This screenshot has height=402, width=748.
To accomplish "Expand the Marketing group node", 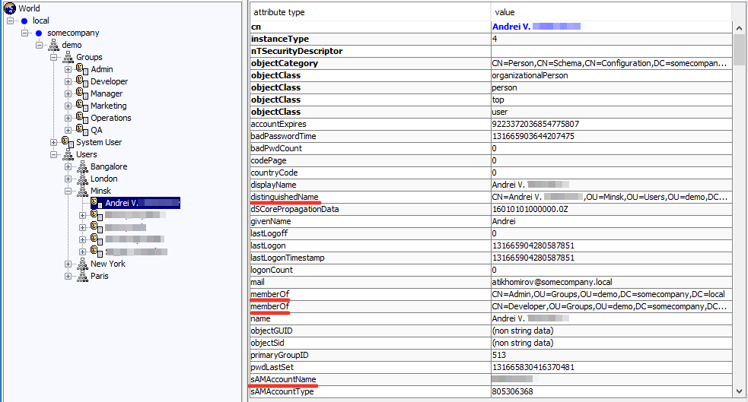I will tap(68, 106).
